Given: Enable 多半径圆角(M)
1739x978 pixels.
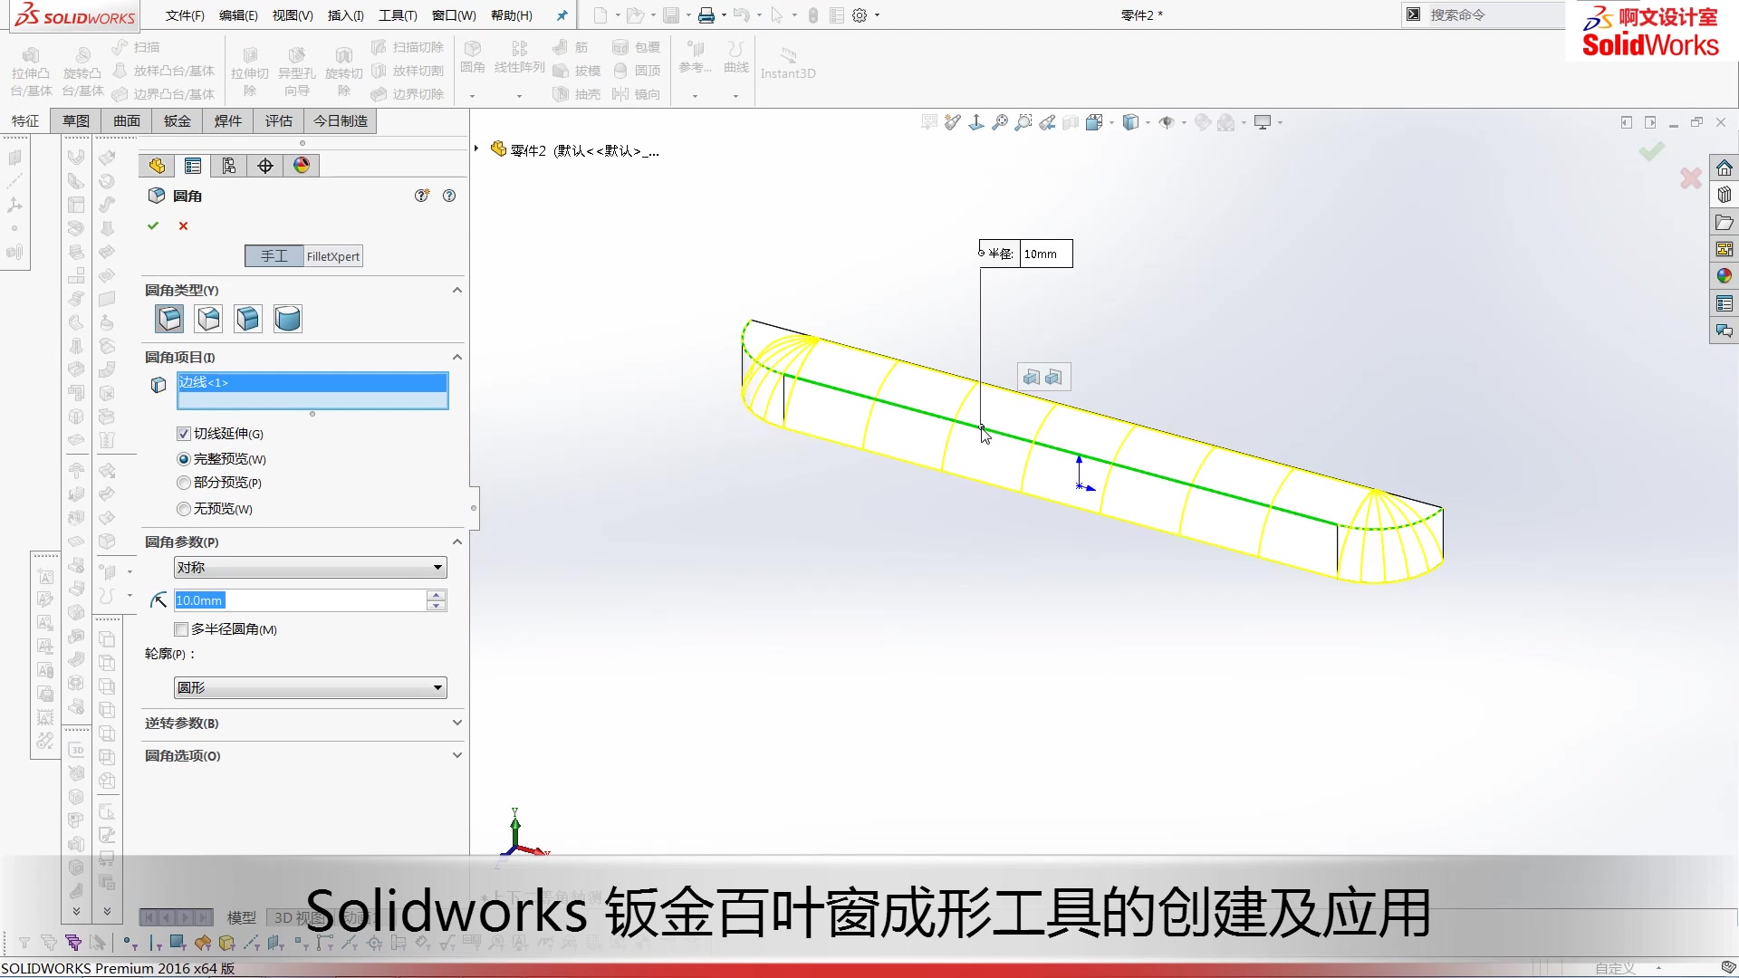Looking at the screenshot, I should [x=181, y=628].
